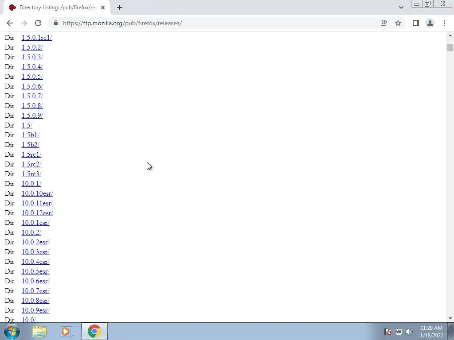
Task: Open the 1.5rc3/ link
Action: [x=31, y=174]
